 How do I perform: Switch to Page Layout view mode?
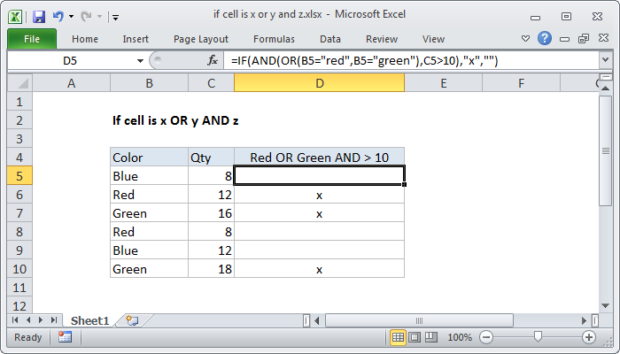(415, 337)
